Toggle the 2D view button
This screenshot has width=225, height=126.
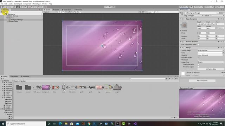click(59, 12)
